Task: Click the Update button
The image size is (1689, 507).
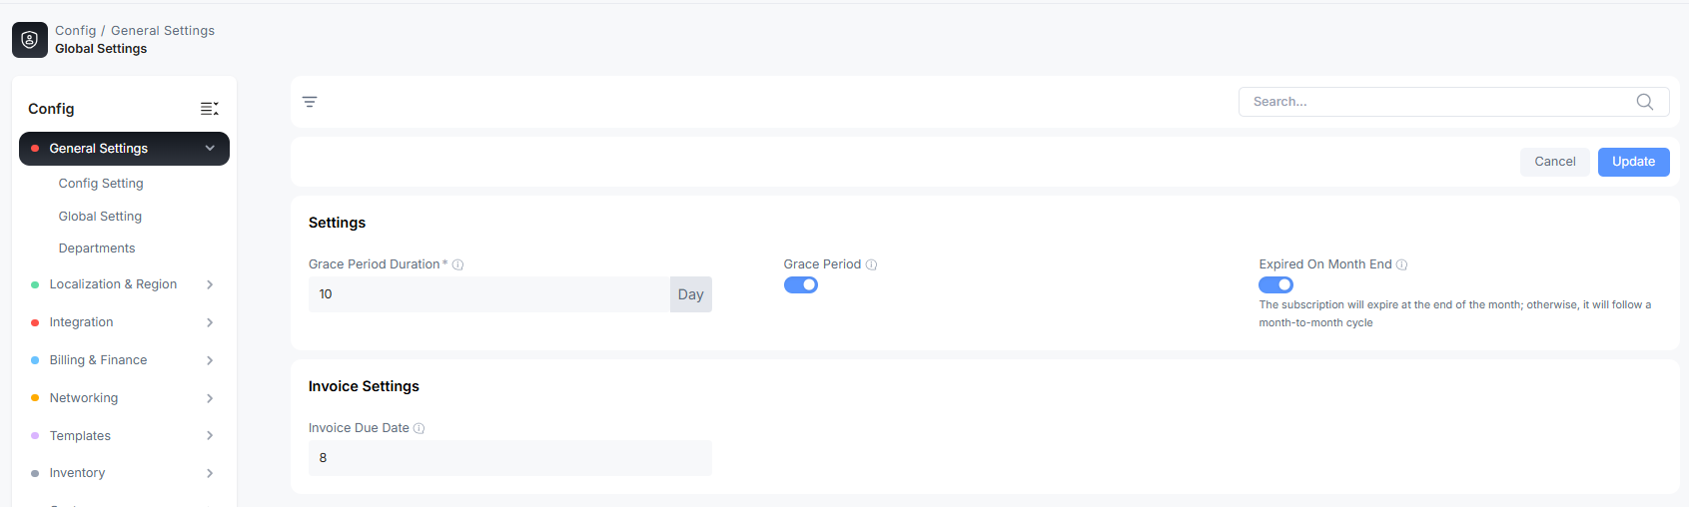Action: 1633,162
